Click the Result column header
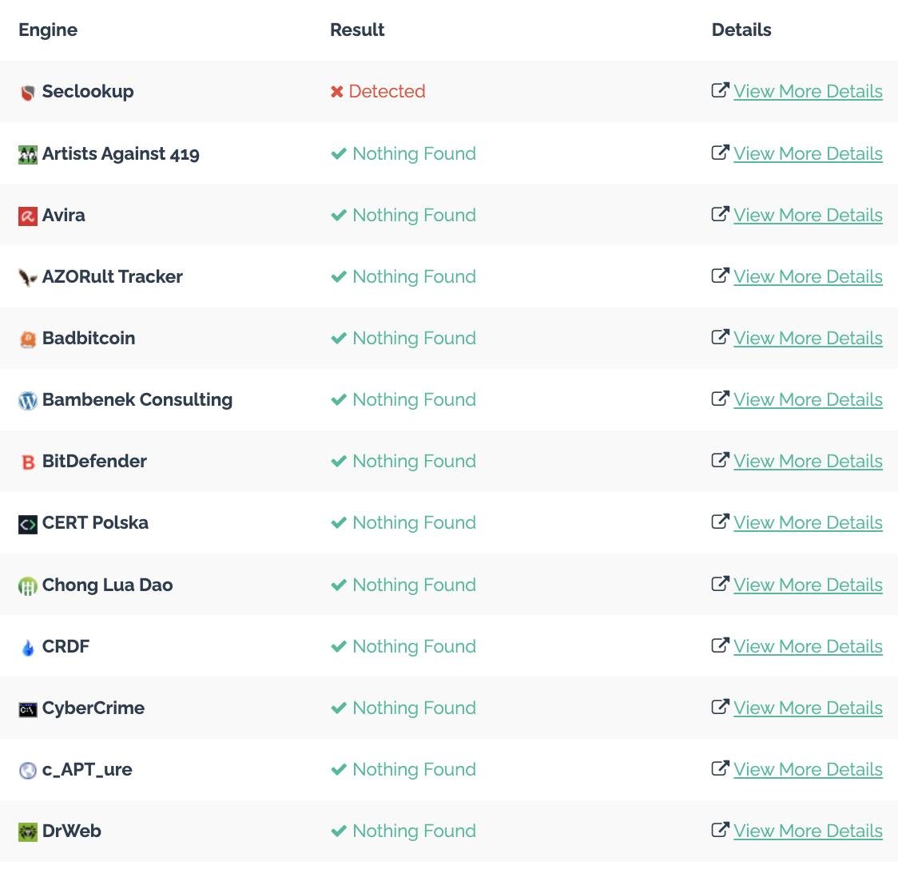The height and width of the screenshot is (869, 898). (x=357, y=30)
